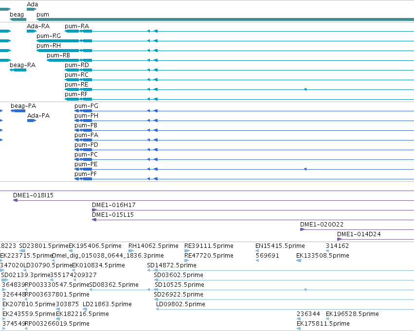Screen dimensions: 414x331
Task: Select the long pum gene bar
Action: pos(225,19)
